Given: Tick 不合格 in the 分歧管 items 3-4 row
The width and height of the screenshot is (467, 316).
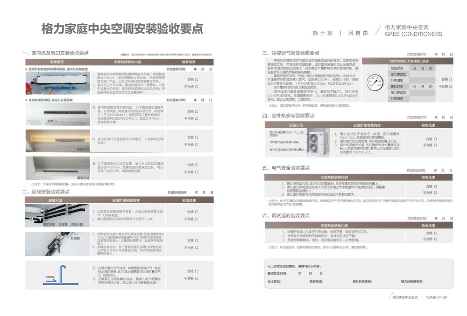Looking at the screenshot, I should pos(197,247).
